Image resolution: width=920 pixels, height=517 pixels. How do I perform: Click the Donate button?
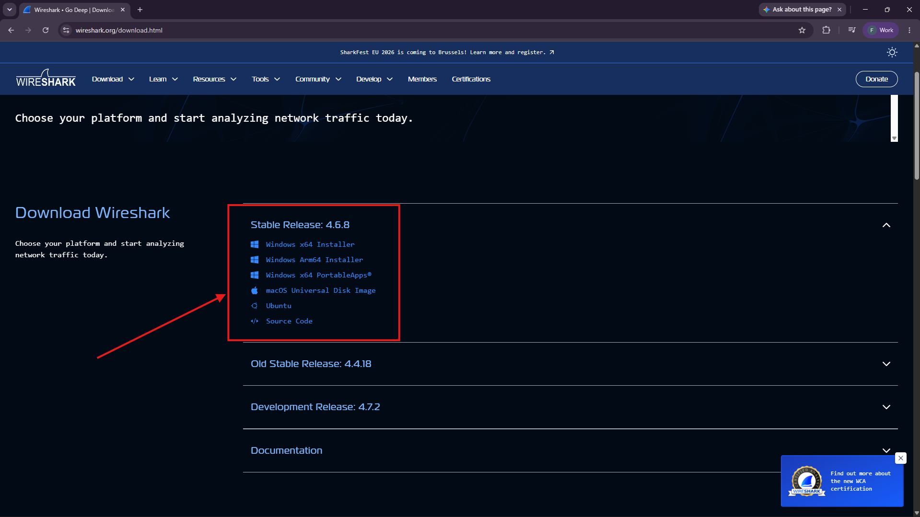point(876,79)
